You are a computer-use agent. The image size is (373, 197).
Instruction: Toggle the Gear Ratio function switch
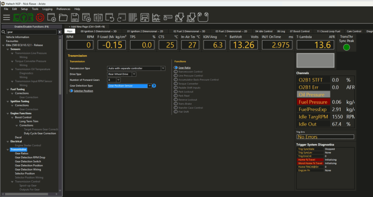[176, 67]
